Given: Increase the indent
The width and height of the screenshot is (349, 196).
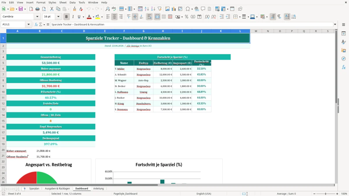Looking at the screenshot, I should [222, 17].
